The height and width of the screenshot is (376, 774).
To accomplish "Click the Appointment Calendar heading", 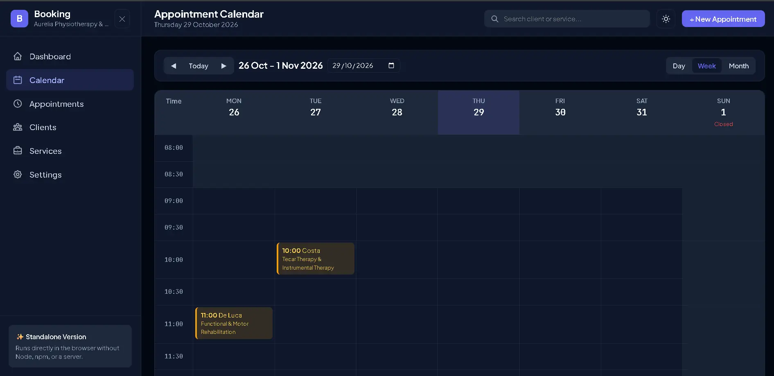I will click(x=209, y=14).
